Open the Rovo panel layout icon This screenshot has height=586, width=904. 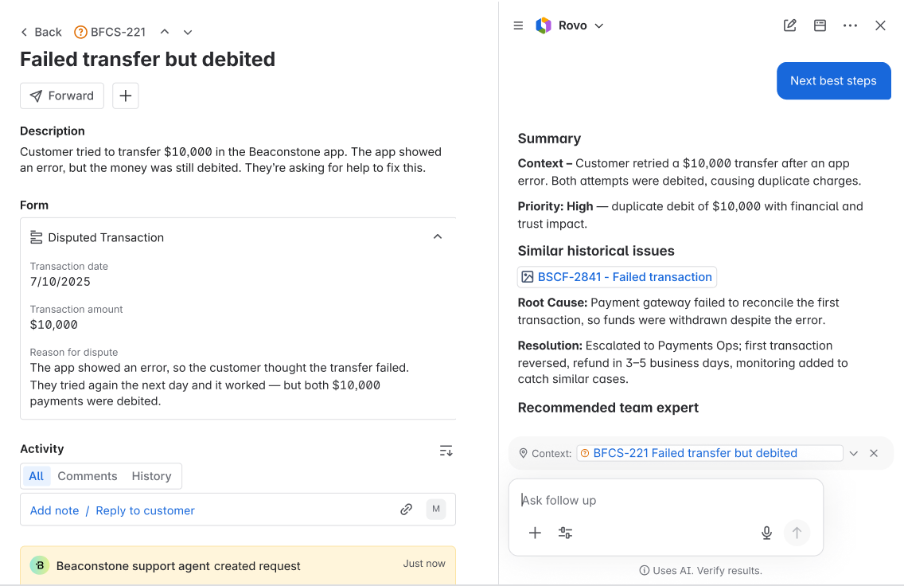tap(820, 25)
